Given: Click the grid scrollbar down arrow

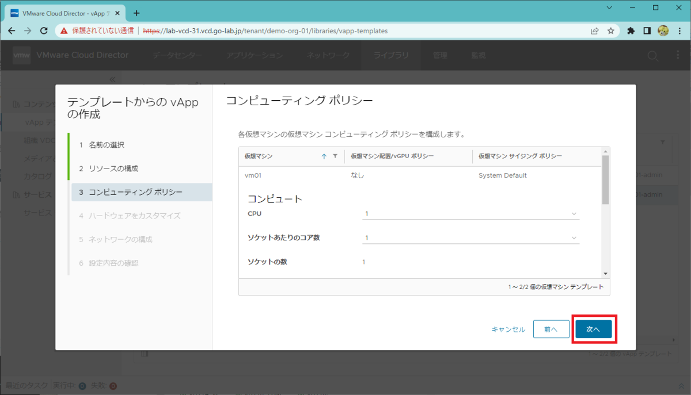Looking at the screenshot, I should 605,274.
